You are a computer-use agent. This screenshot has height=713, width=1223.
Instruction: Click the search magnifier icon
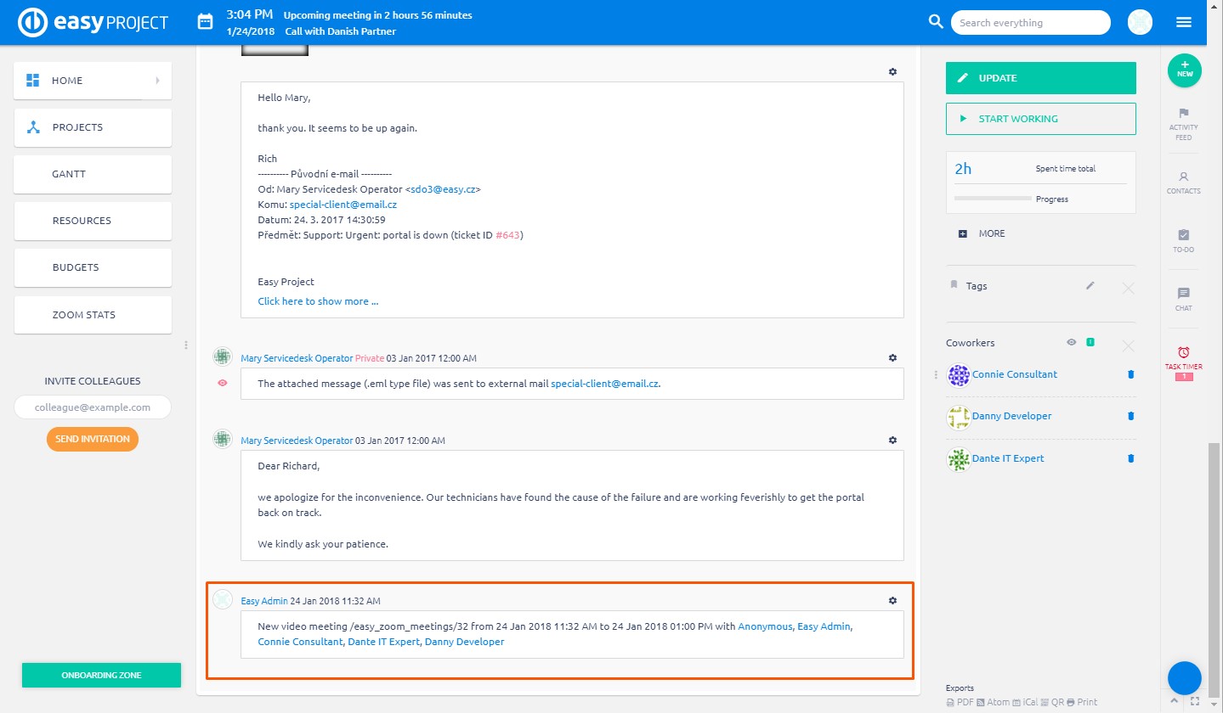[935, 22]
